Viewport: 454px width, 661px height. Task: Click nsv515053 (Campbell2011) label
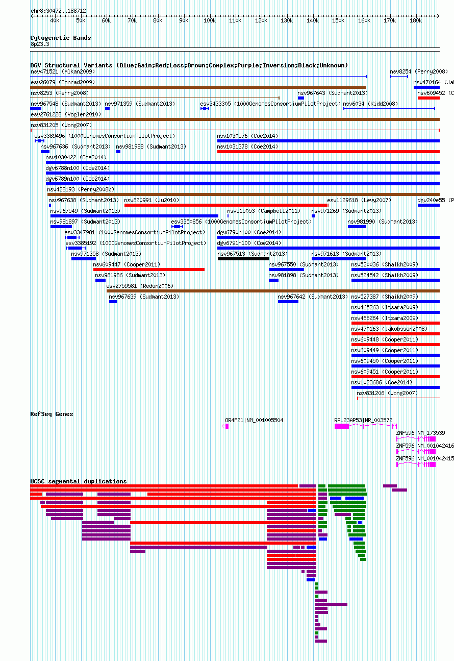[x=264, y=211]
